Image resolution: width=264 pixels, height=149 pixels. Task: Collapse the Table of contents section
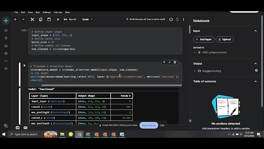(x=255, y=81)
